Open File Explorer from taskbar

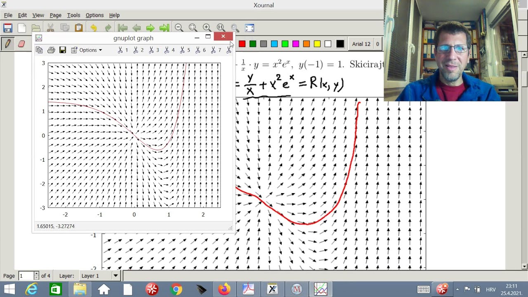(x=80, y=289)
